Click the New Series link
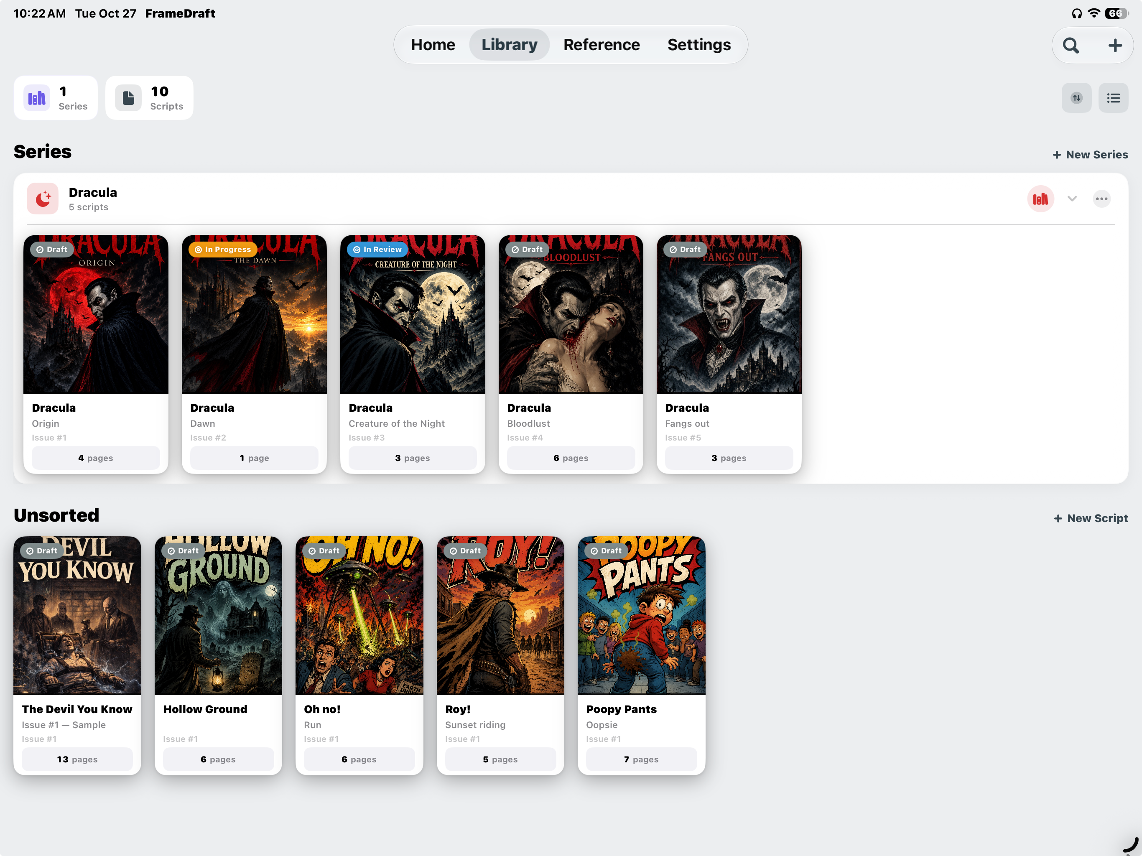 pyautogui.click(x=1090, y=154)
